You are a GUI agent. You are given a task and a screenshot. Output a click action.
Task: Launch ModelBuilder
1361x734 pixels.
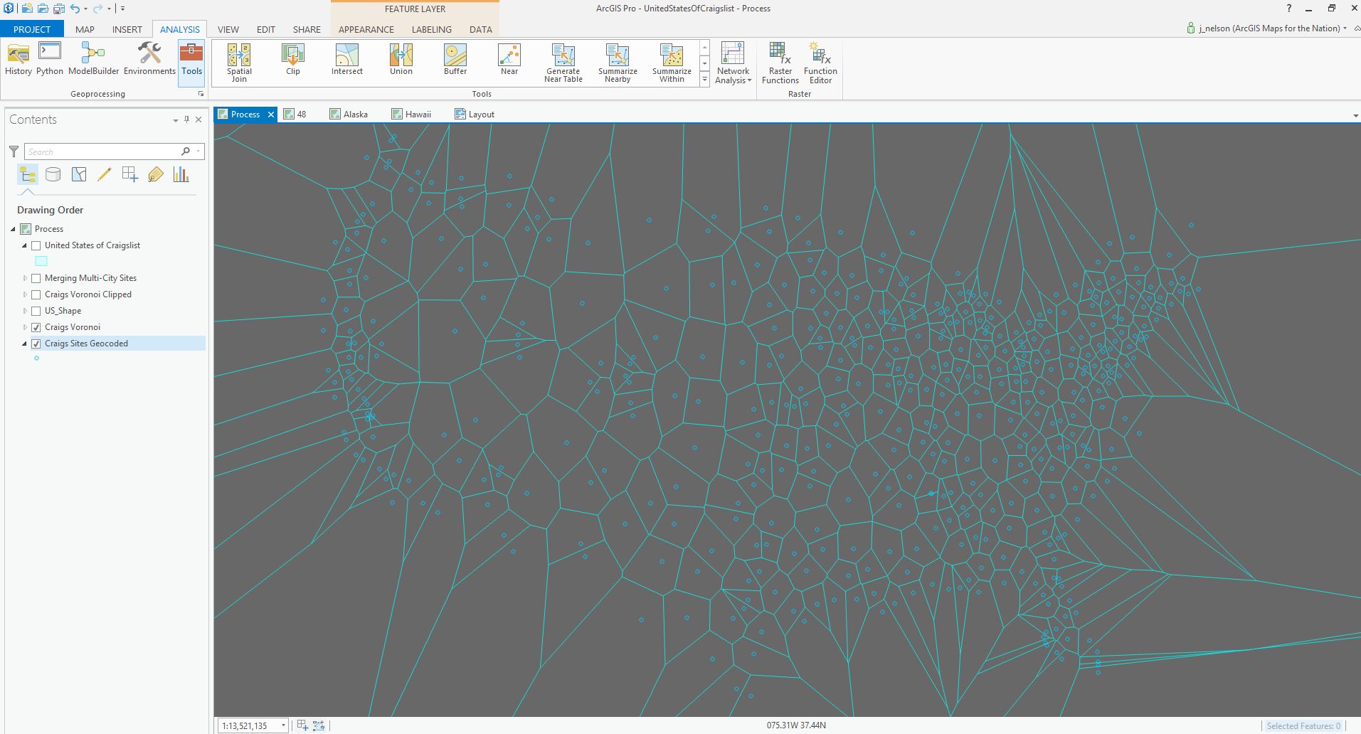93,60
